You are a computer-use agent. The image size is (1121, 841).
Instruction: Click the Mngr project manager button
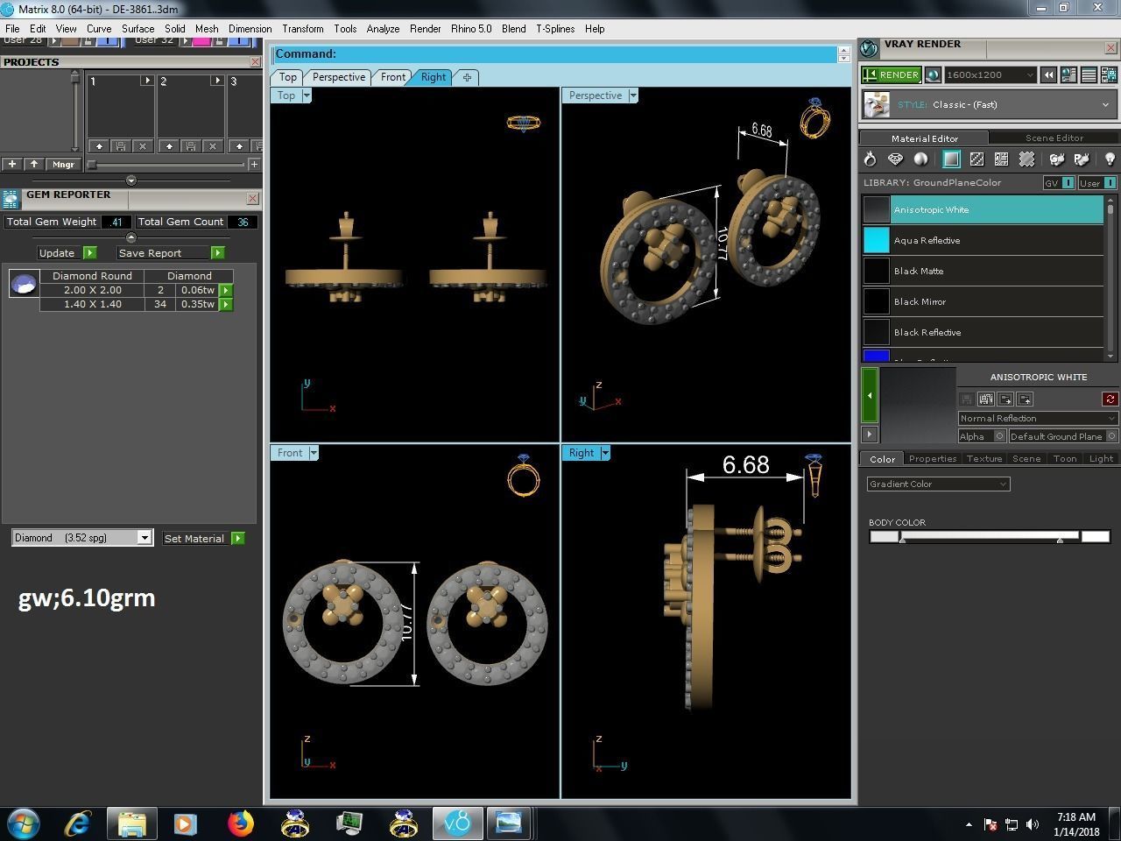click(63, 164)
